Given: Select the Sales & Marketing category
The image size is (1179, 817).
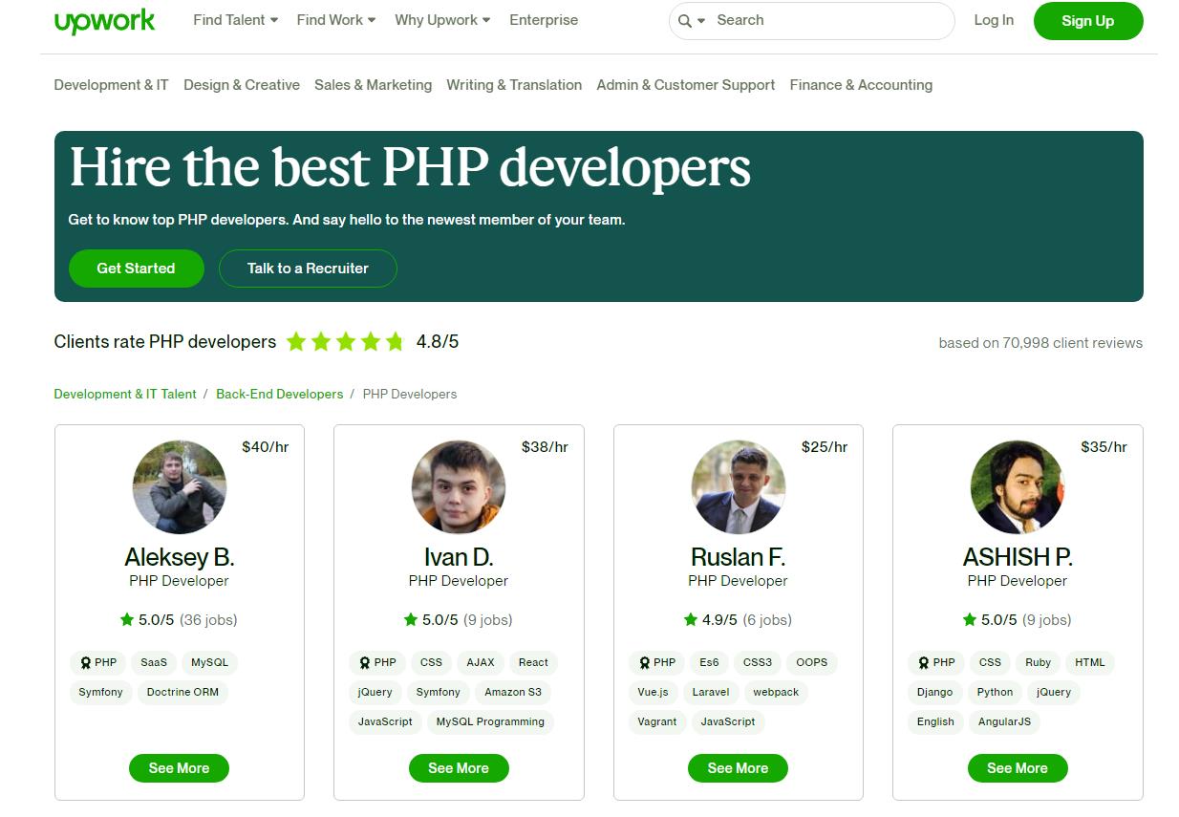Looking at the screenshot, I should pos(373,85).
